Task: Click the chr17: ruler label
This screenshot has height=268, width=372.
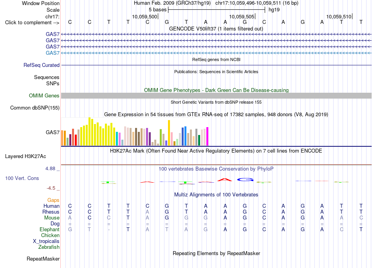Action: click(52, 16)
